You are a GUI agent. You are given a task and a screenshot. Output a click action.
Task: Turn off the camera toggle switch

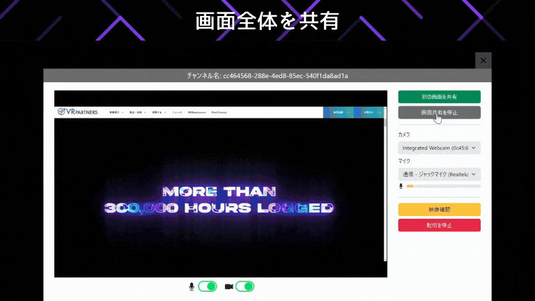pos(245,286)
